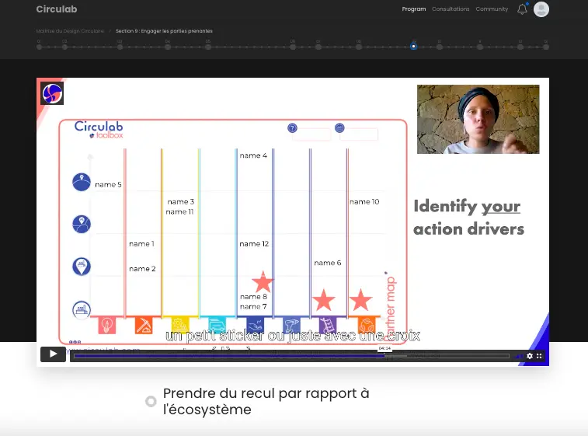
Task: Click Section 9 : Engager les parties prenantes breadcrumb
Action: (164, 31)
